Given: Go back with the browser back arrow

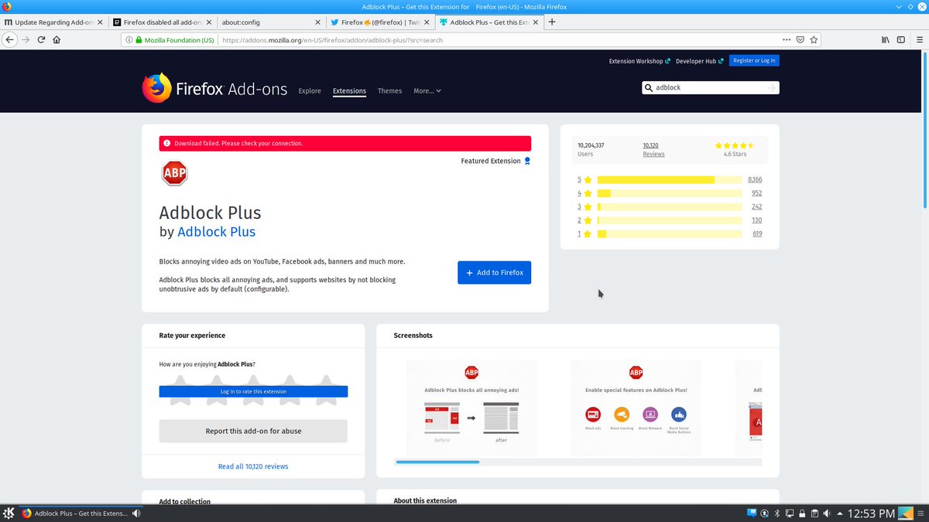Looking at the screenshot, I should 10,39.
